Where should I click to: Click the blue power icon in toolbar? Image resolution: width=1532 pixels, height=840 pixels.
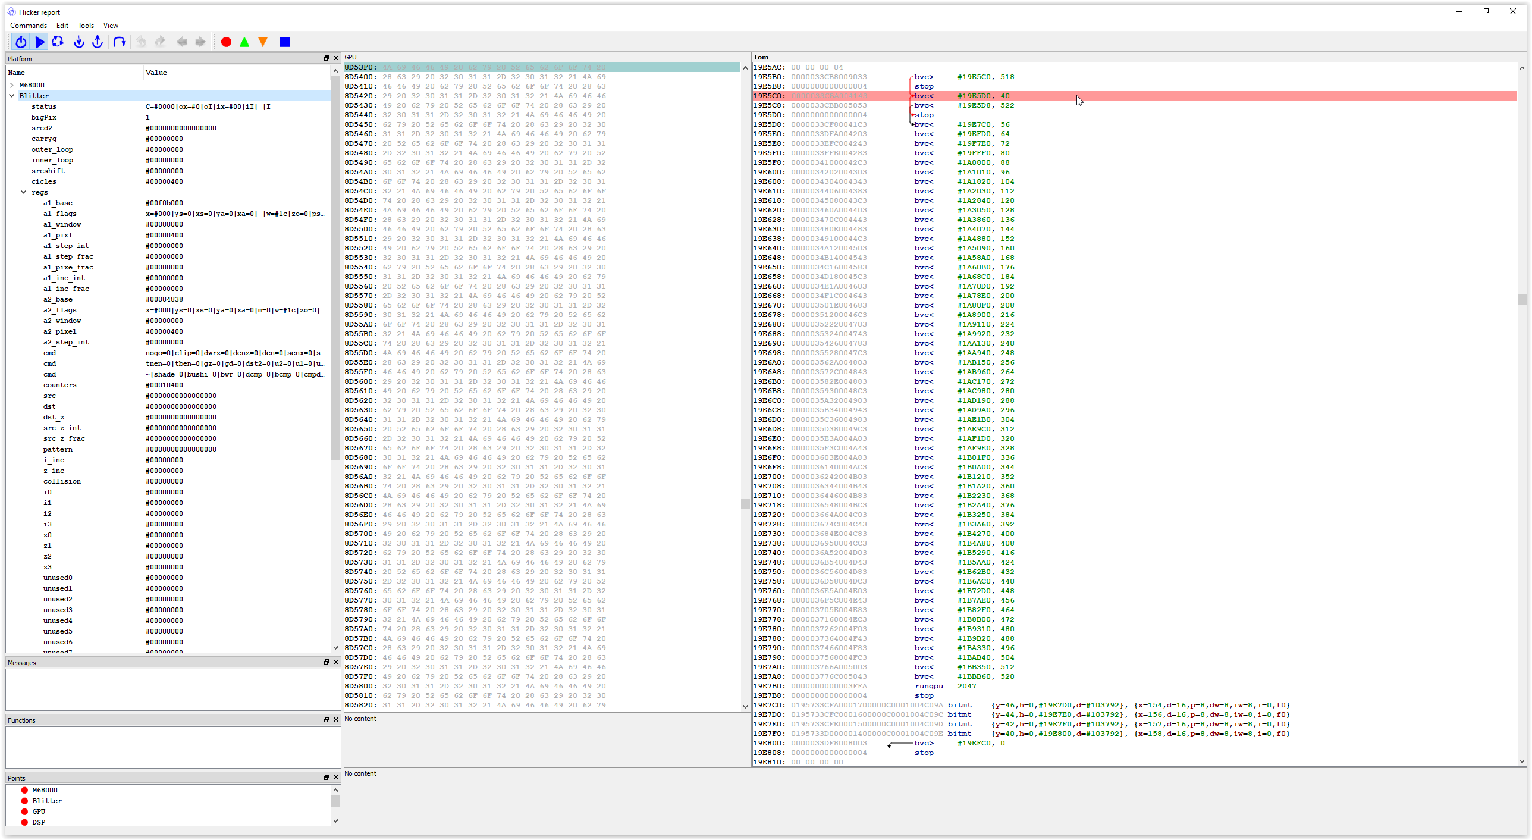coord(21,42)
